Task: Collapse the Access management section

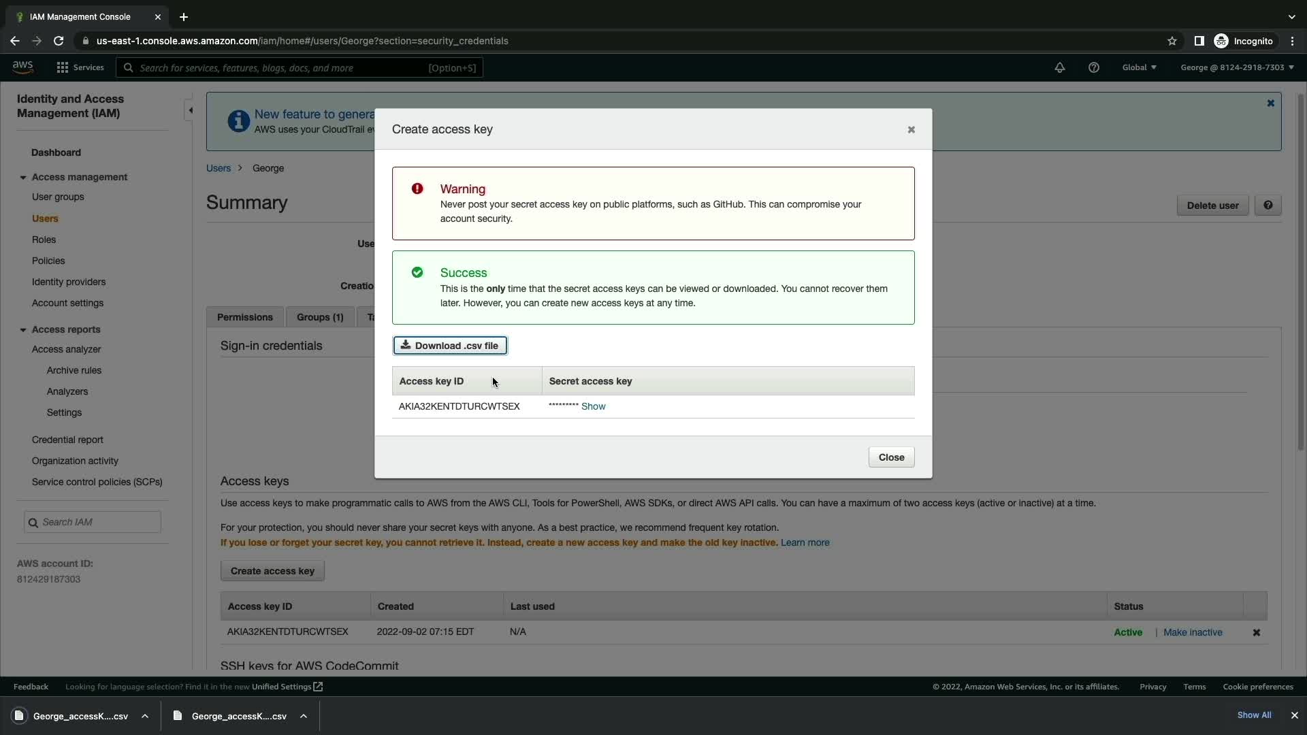Action: 23,178
